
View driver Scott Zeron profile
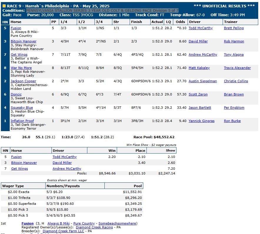(198, 94)
